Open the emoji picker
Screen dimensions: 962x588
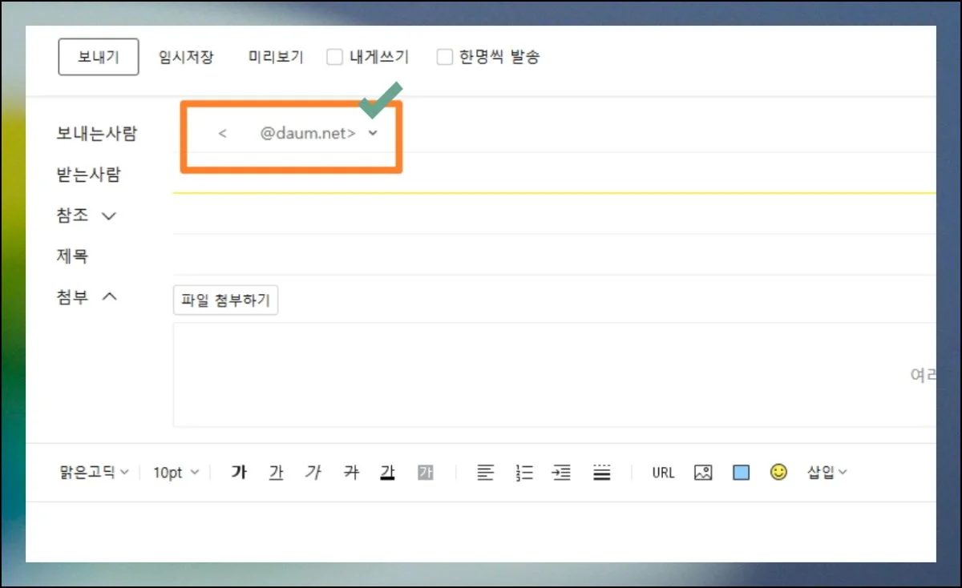(778, 472)
